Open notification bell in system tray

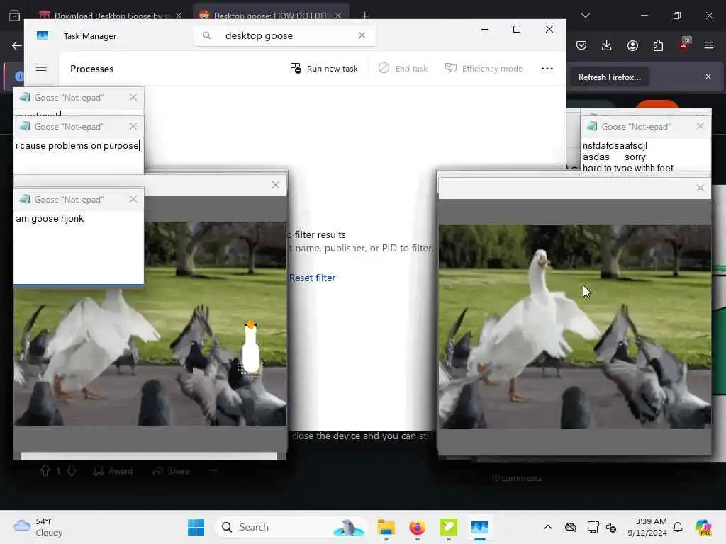click(678, 527)
